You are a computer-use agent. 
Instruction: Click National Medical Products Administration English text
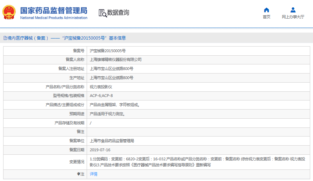54,18
